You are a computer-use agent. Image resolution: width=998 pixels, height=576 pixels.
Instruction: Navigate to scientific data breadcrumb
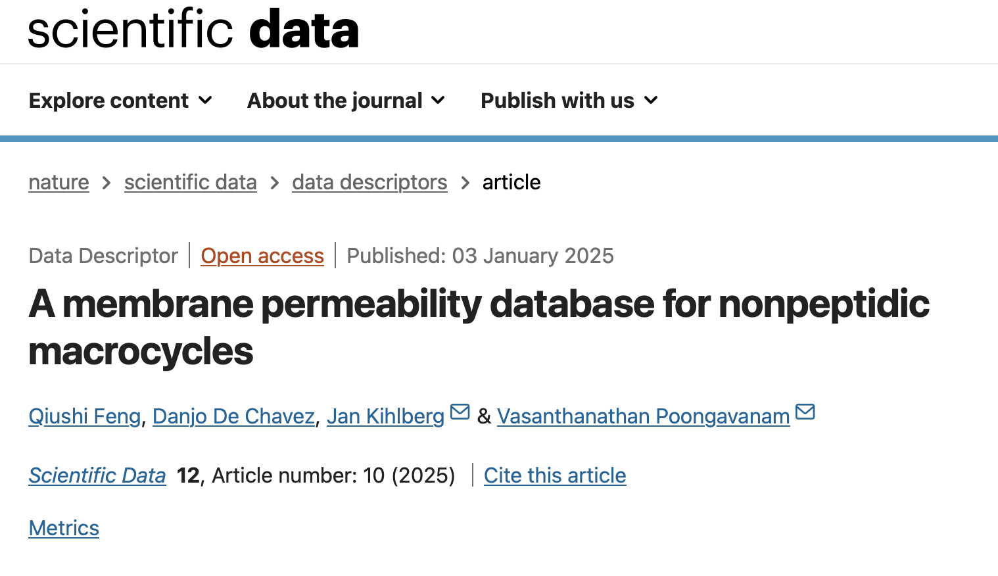[190, 182]
